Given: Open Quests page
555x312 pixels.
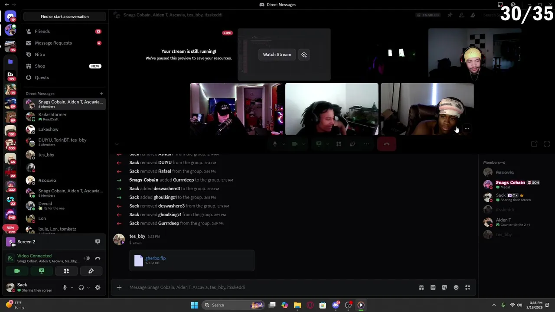Looking at the screenshot, I should click(x=65, y=78).
